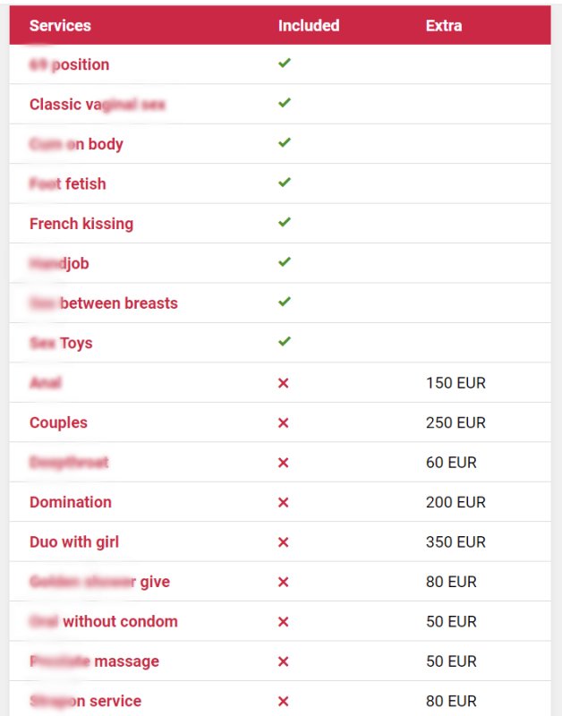Click the green checkmark in Foot fetish row
The width and height of the screenshot is (562, 716).
click(x=285, y=183)
